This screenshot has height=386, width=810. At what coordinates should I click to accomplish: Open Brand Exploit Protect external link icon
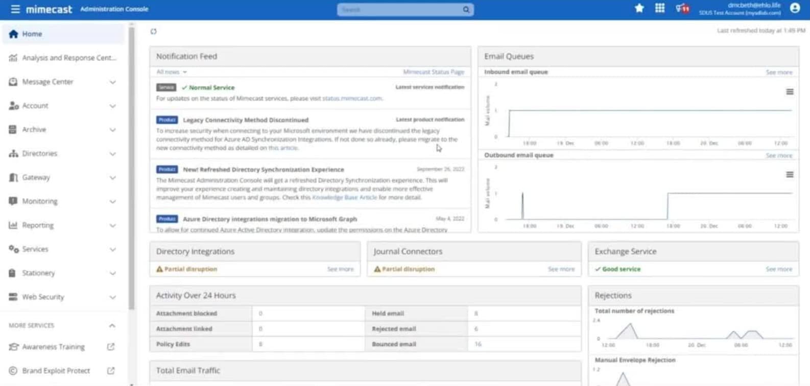[111, 371]
